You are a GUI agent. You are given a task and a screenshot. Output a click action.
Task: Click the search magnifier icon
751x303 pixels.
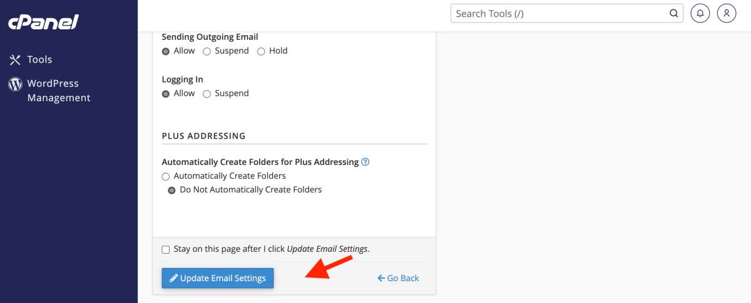(673, 13)
